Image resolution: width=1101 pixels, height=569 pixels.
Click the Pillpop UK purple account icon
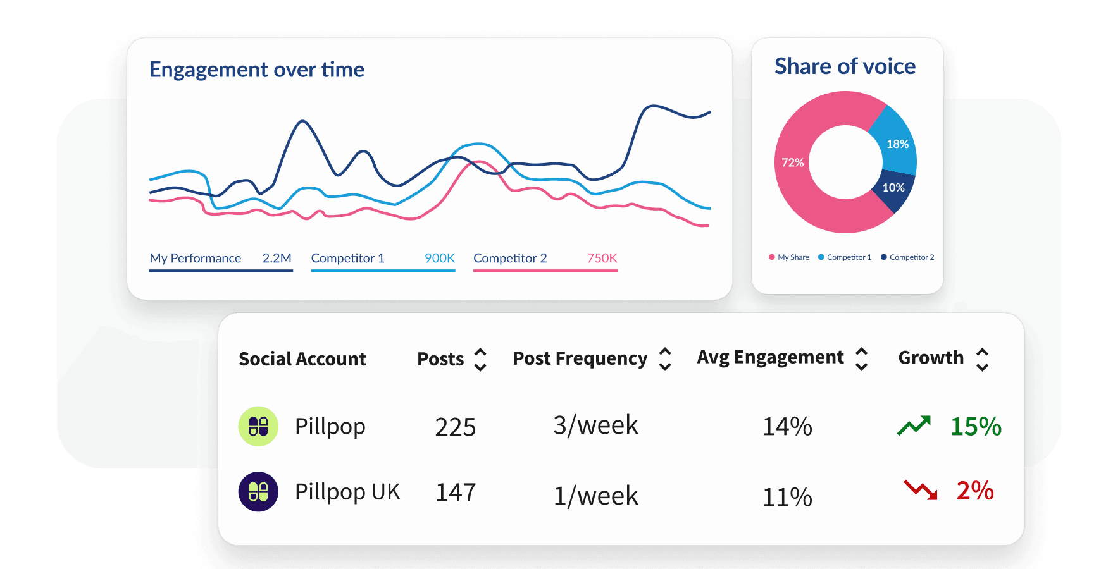coord(258,492)
